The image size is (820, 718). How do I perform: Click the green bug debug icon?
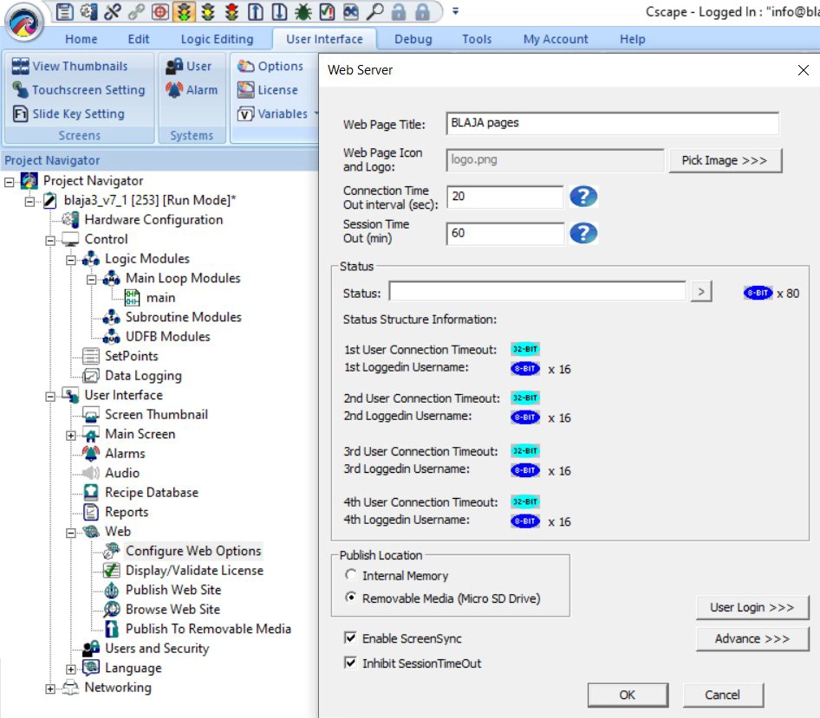[x=303, y=12]
